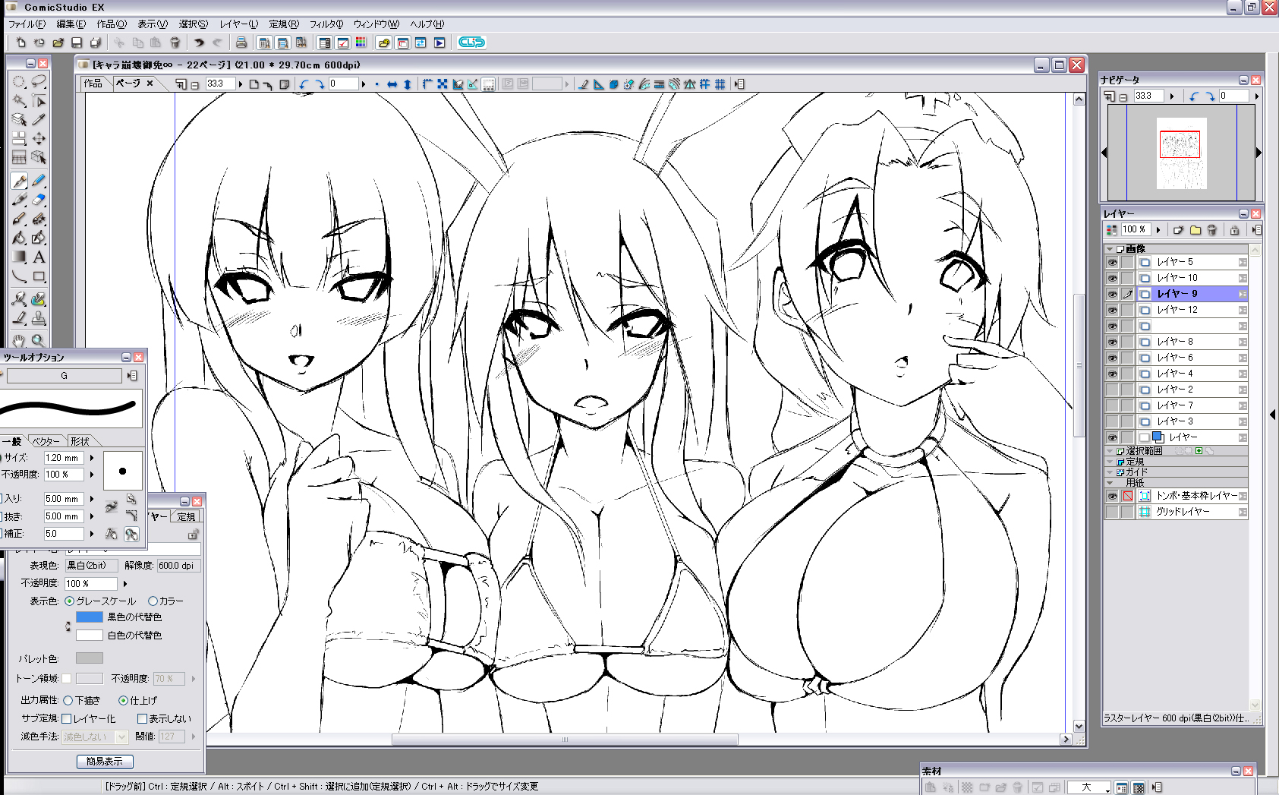Pick the Eyedropper tool
The image size is (1279, 795).
(39, 119)
